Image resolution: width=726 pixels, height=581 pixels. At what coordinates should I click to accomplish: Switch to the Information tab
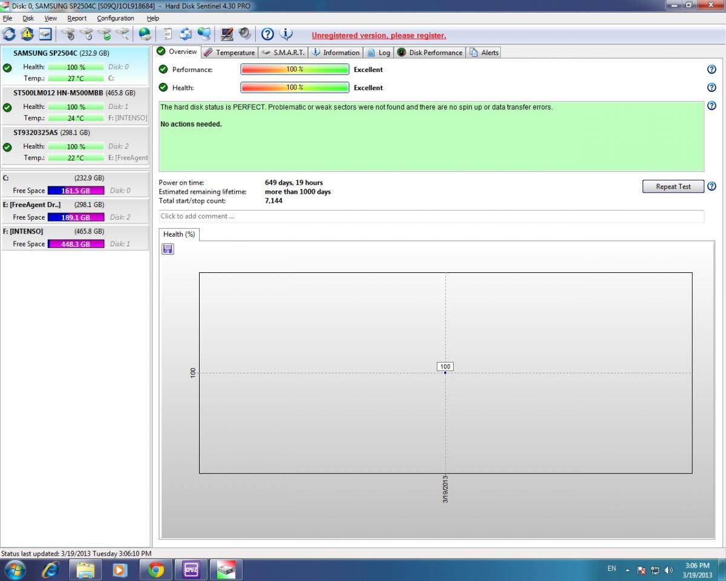(x=335, y=53)
